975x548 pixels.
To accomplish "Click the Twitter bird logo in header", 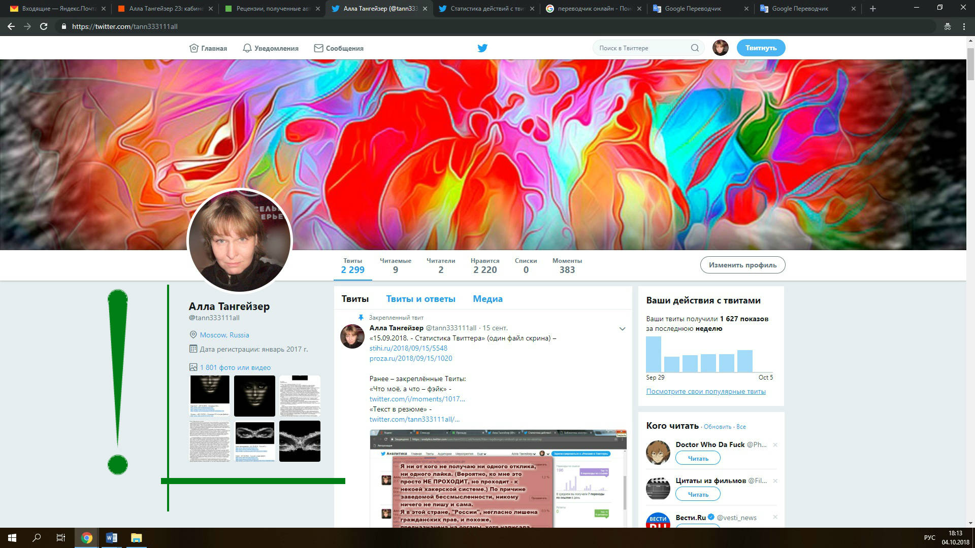I will [x=482, y=48].
